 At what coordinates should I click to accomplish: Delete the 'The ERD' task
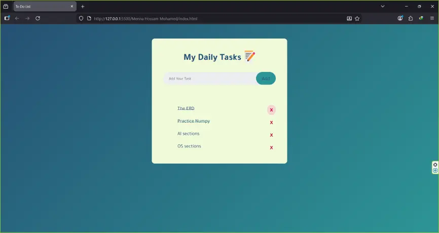coord(271,110)
